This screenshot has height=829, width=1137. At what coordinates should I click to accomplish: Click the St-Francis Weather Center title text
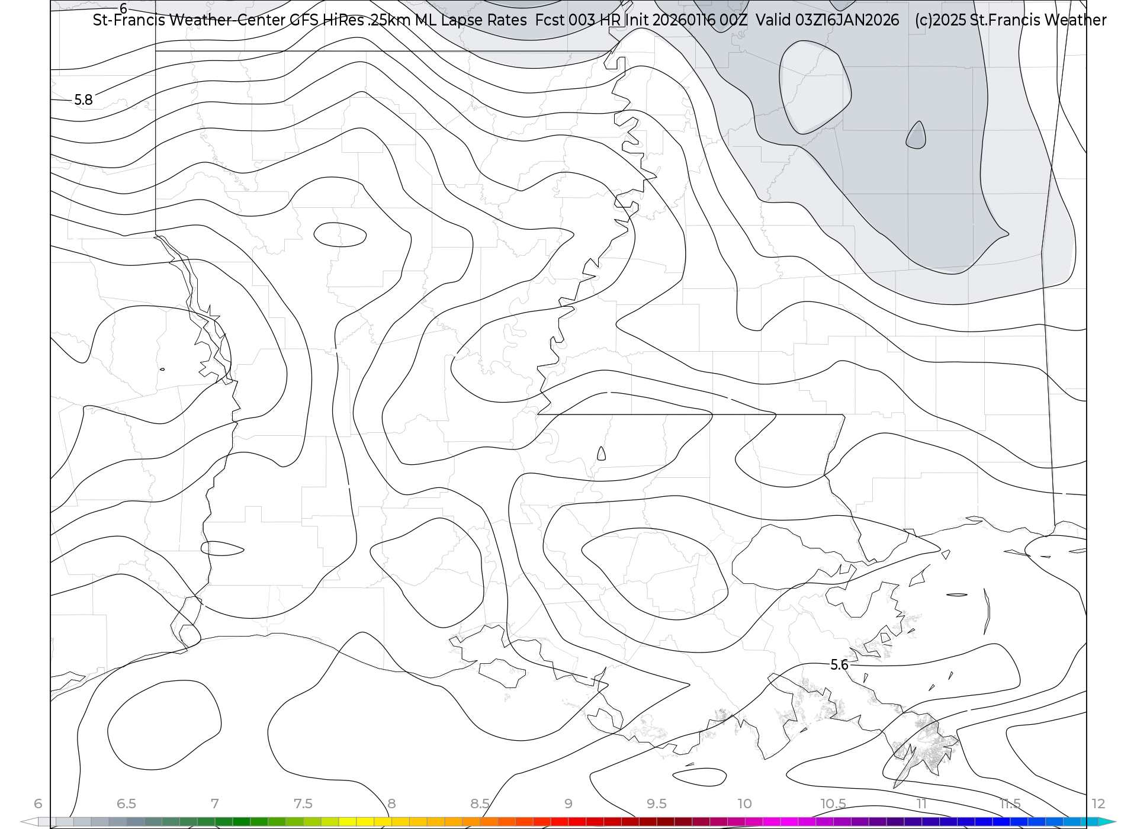tap(189, 20)
